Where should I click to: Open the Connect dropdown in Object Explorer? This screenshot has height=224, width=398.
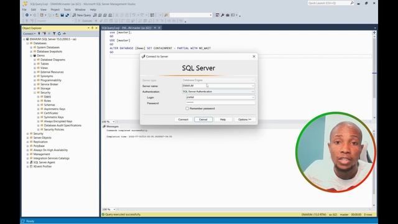point(29,34)
